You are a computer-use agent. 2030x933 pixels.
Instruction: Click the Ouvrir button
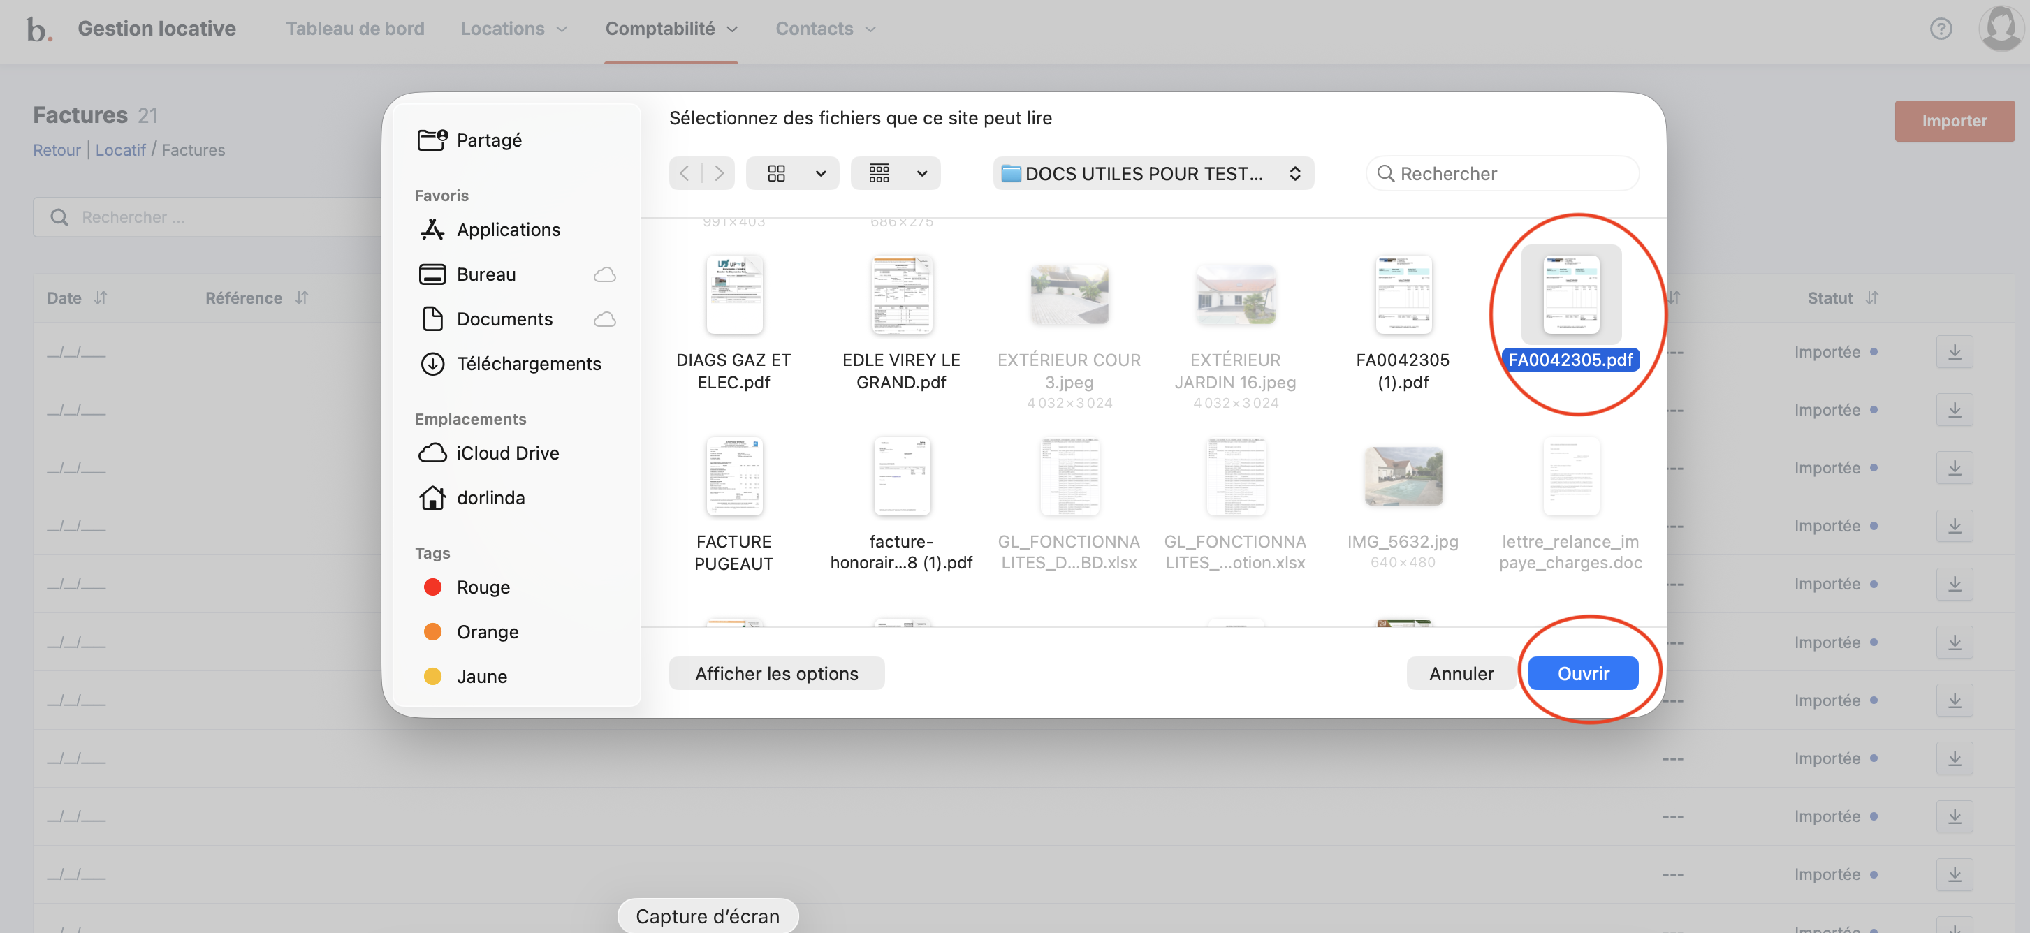pyautogui.click(x=1582, y=674)
